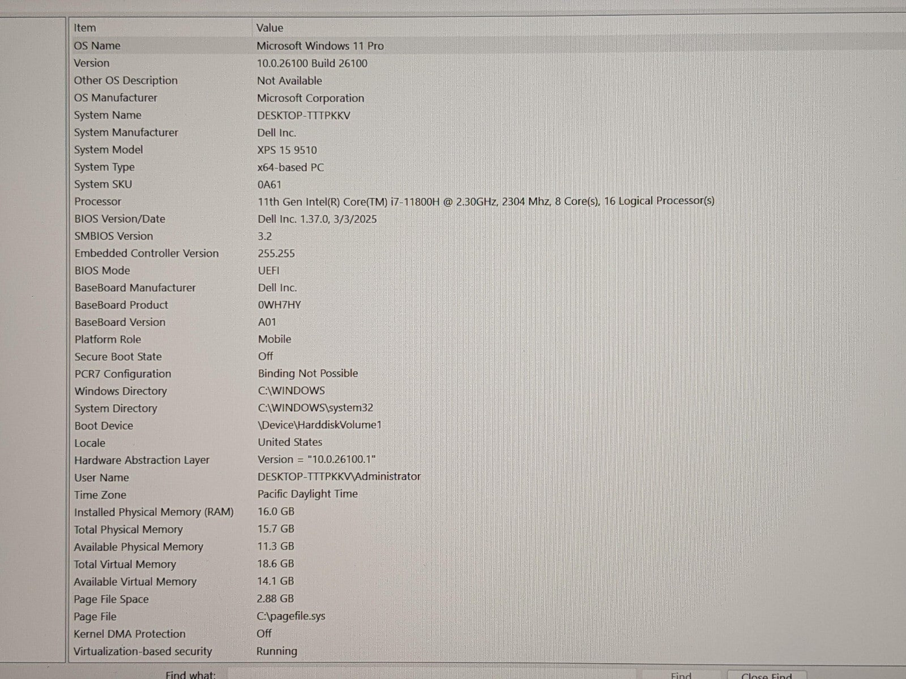Select the Page File Space row
This screenshot has height=679, width=906.
coord(111,599)
